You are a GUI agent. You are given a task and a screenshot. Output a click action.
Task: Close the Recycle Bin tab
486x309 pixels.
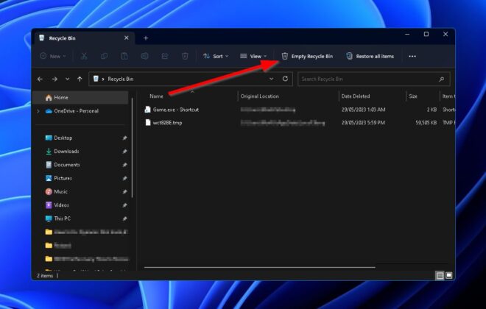tap(127, 38)
